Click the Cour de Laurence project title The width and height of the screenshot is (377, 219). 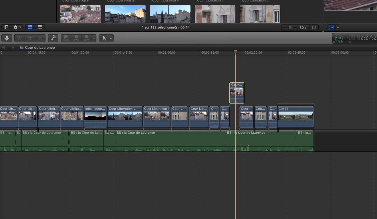coord(40,48)
